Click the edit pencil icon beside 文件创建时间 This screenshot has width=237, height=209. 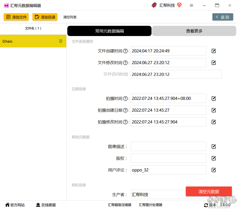[213, 51]
